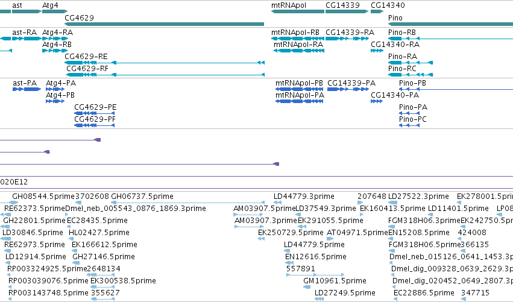Select the ast gene feature

click(x=27, y=11)
